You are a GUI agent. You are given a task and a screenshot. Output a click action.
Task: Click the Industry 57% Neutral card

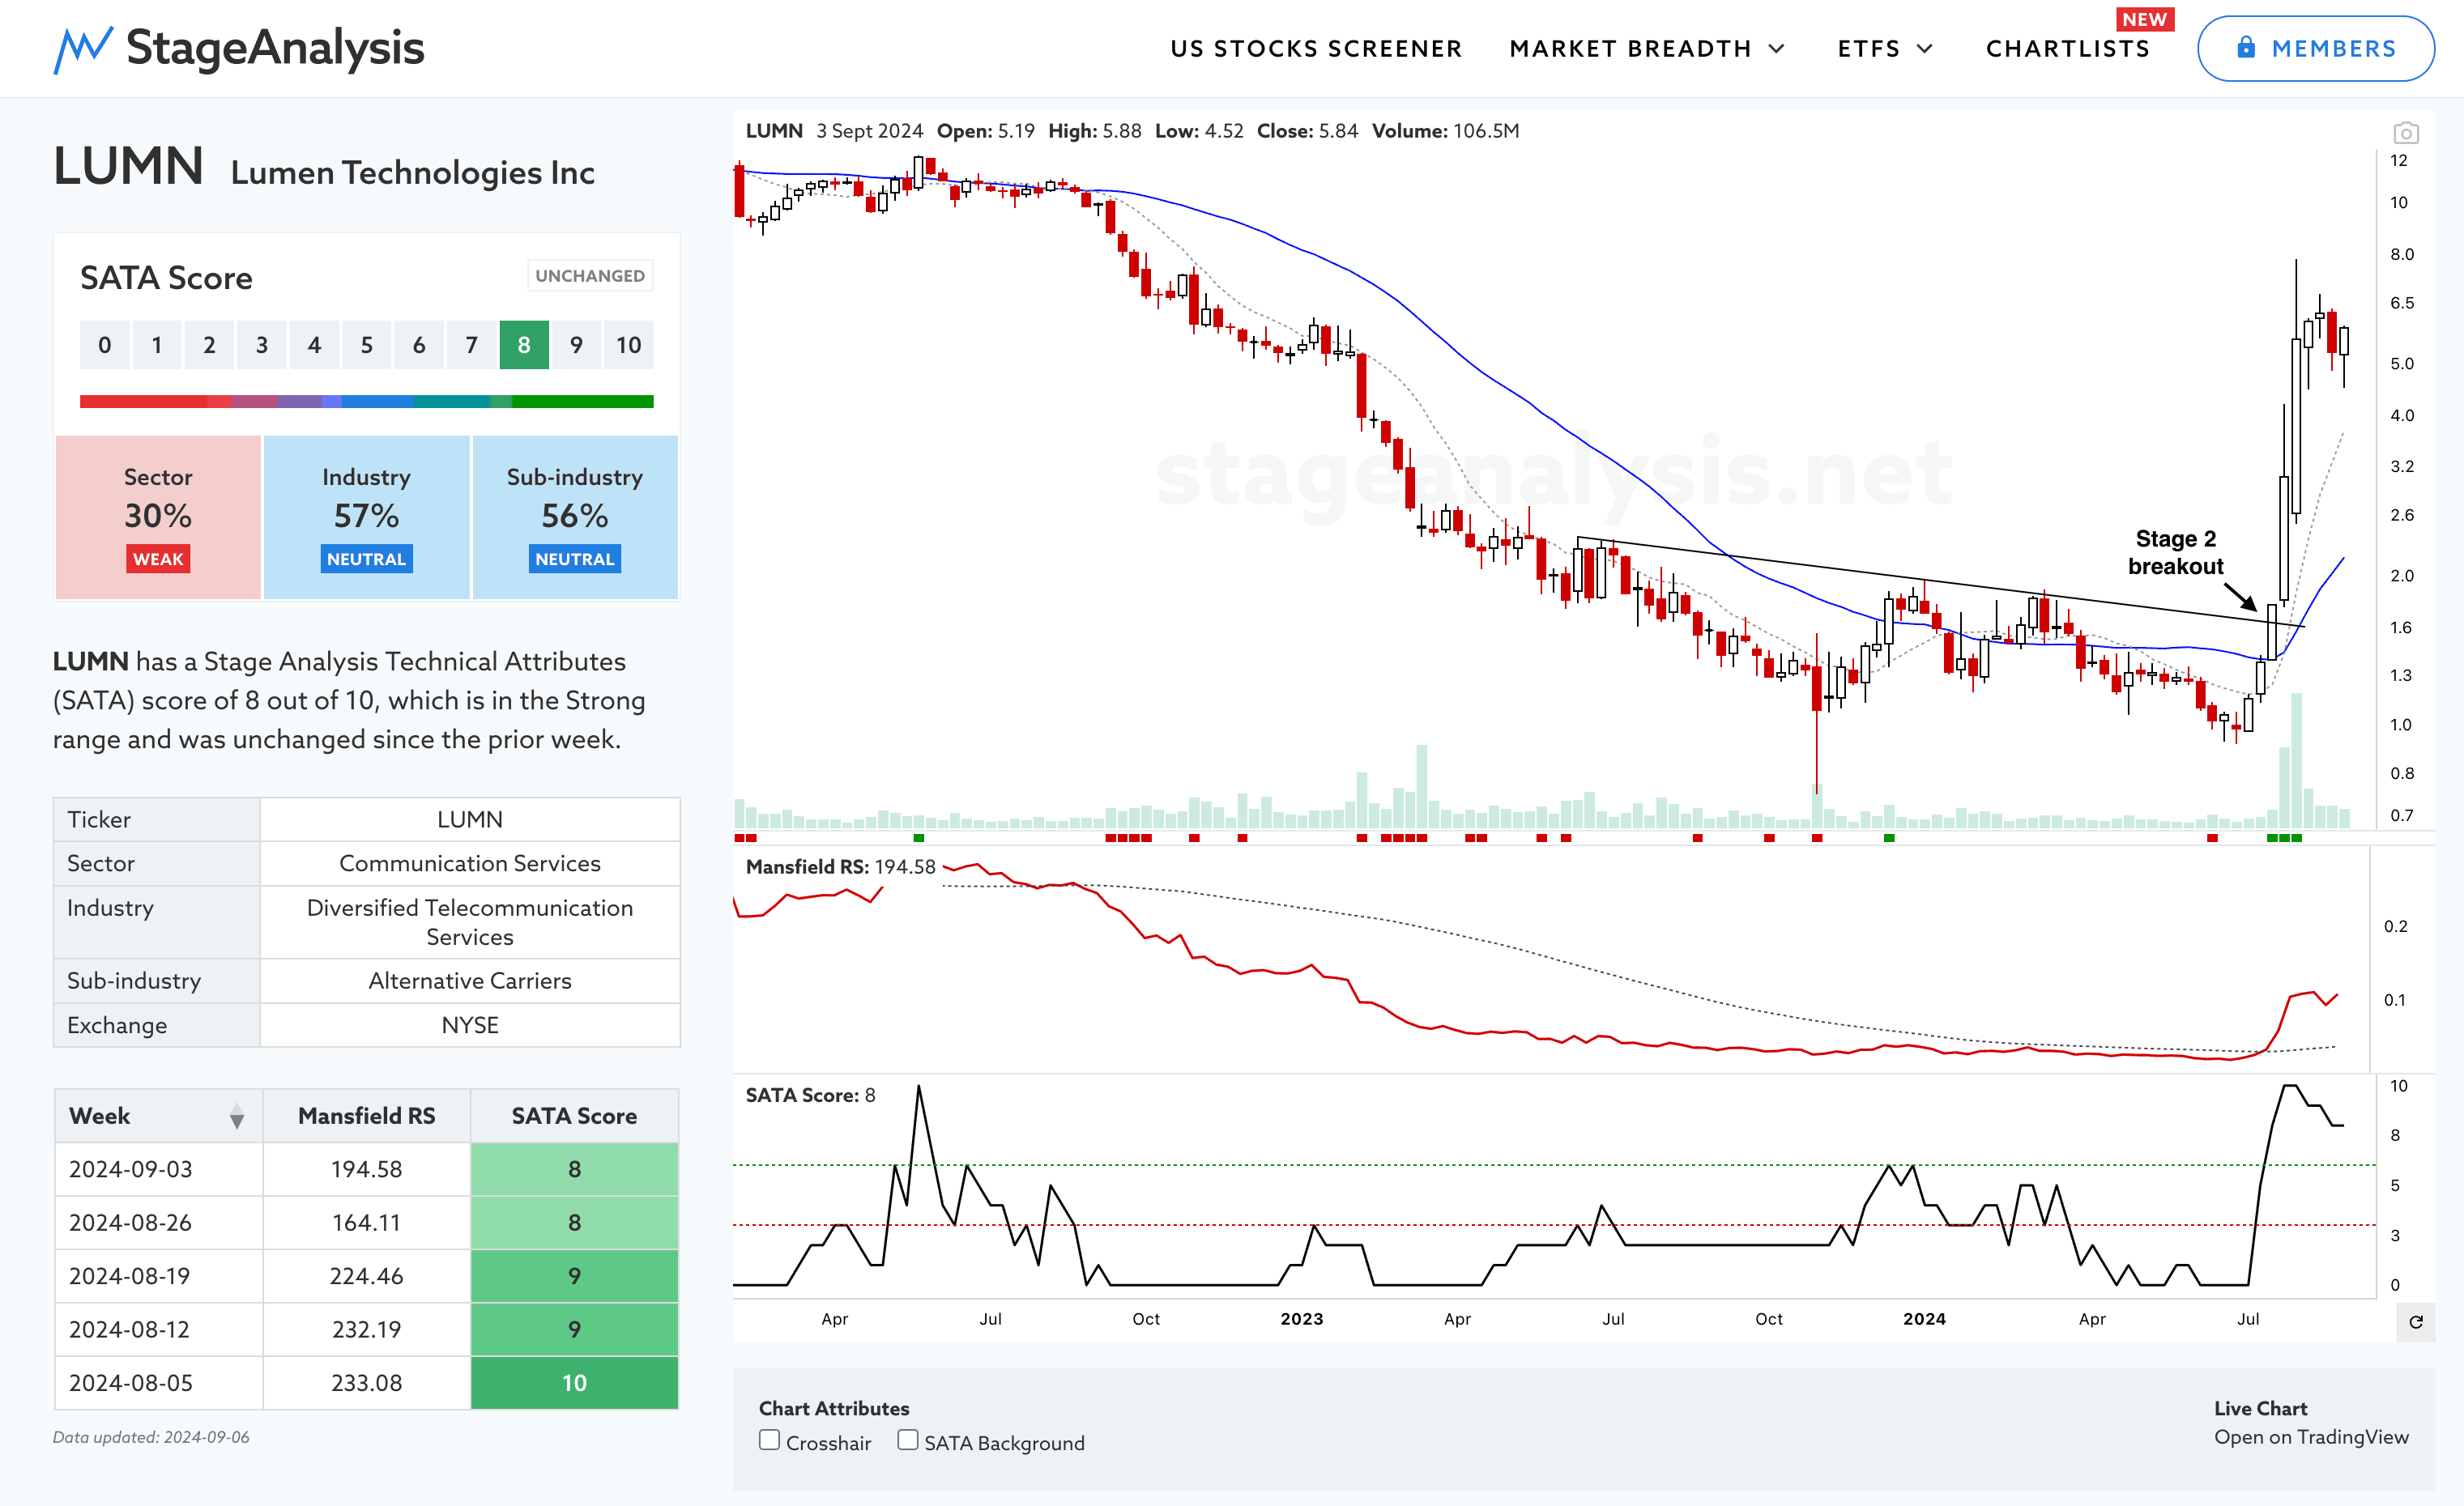(366, 517)
